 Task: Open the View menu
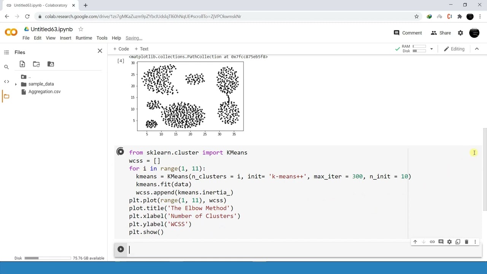[51, 38]
